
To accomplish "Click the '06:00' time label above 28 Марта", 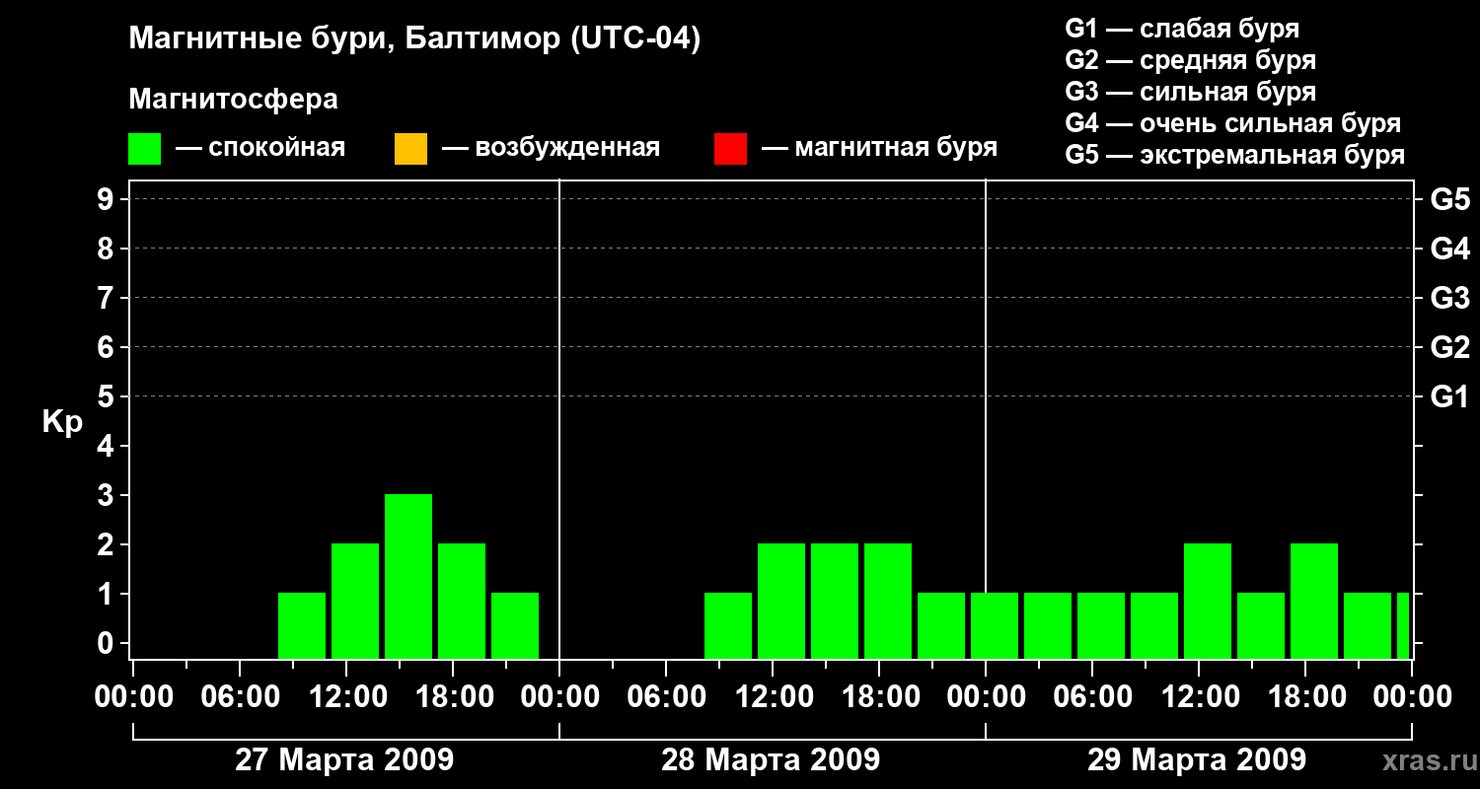I will pyautogui.click(x=666, y=696).
